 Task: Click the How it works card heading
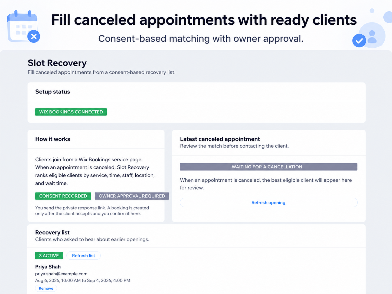coord(53,139)
